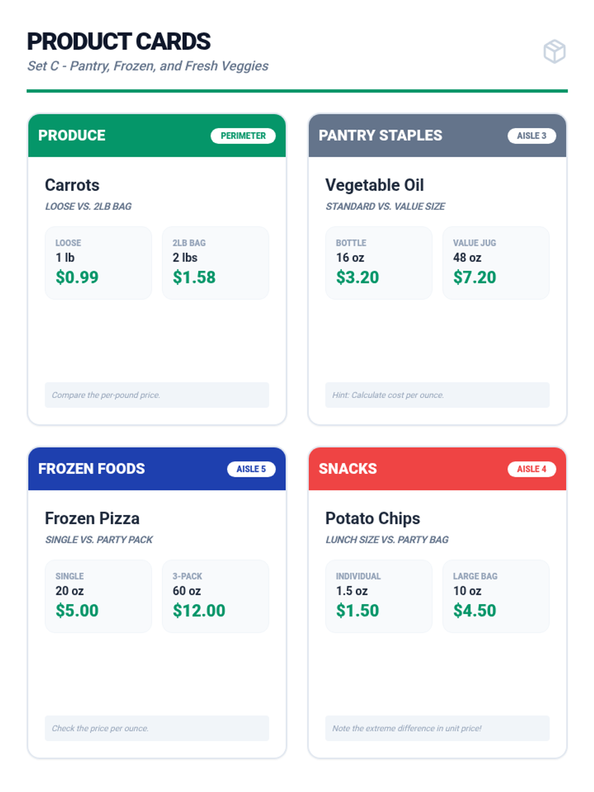
Task: Open the Snacks category header
Action: coord(348,469)
